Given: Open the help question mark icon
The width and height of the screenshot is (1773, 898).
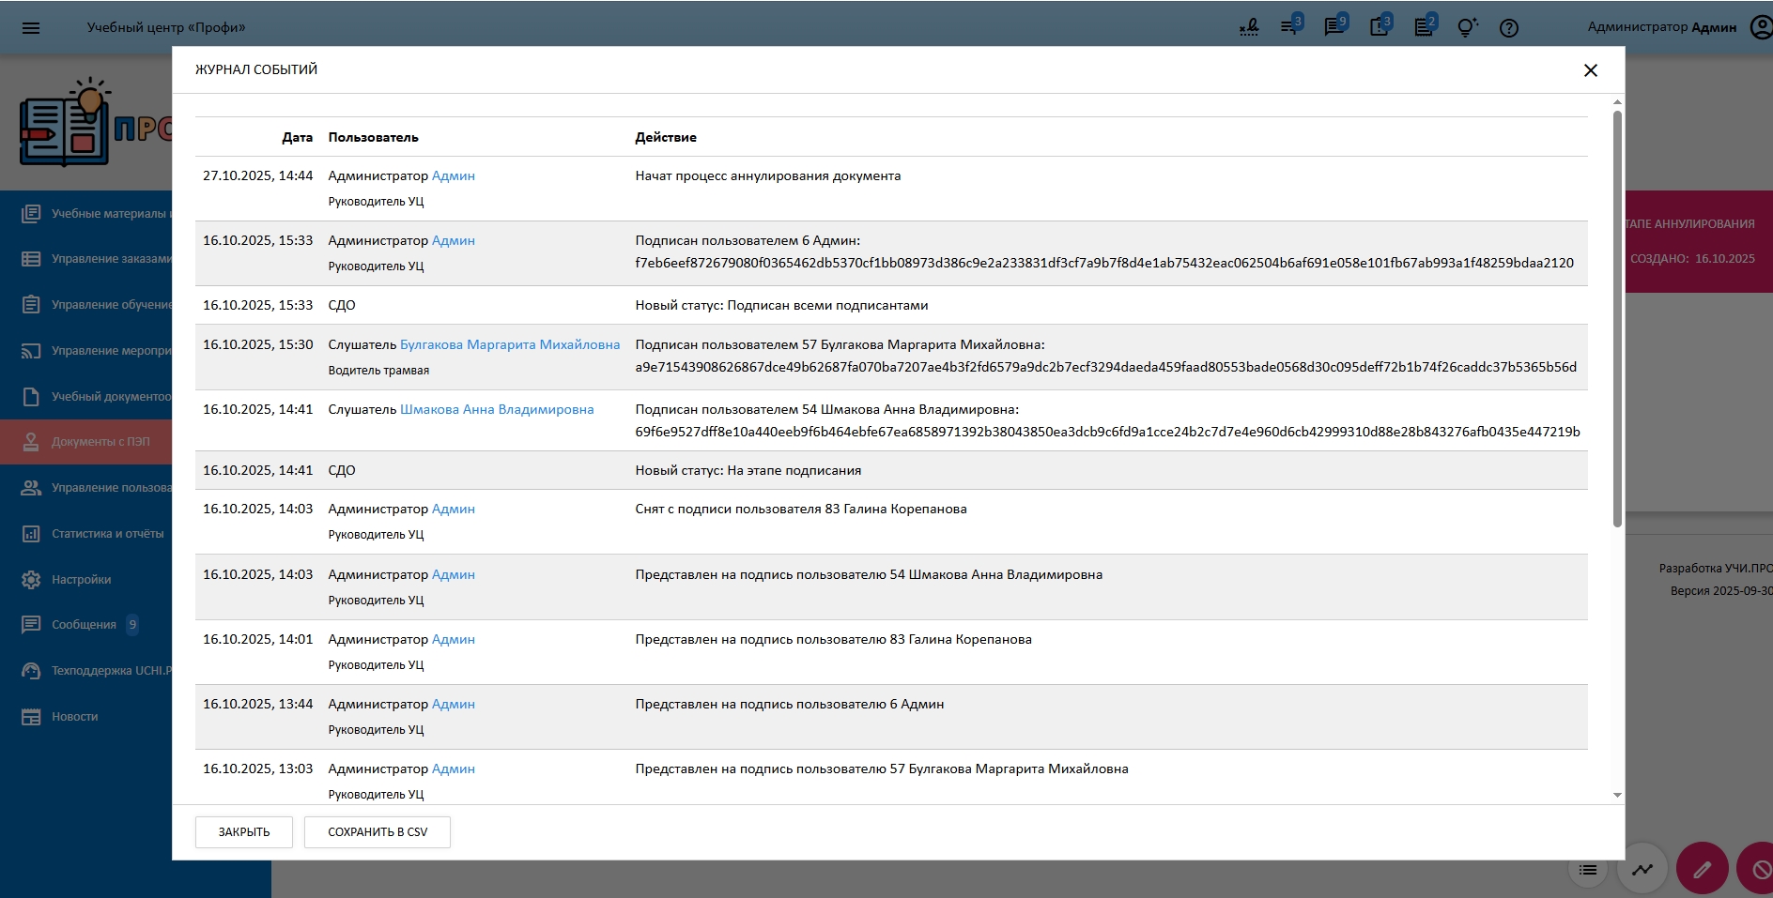Looking at the screenshot, I should 1509,28.
